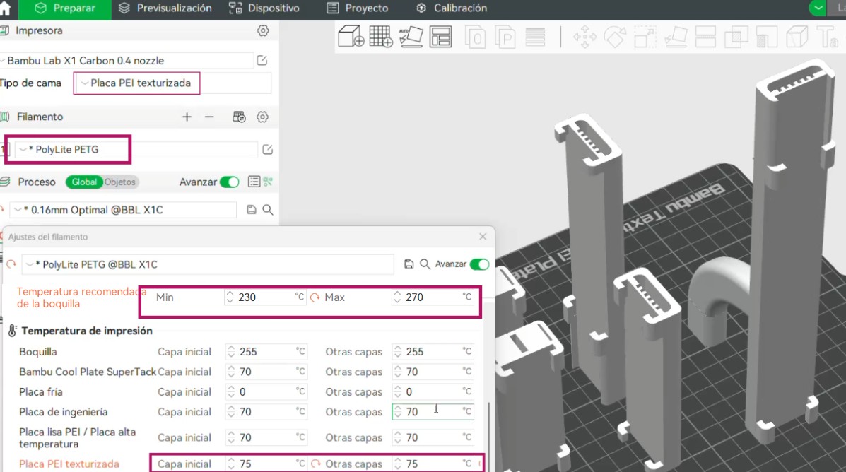The height and width of the screenshot is (472, 846).
Task: Open the printer preset dropdown
Action: (127, 61)
